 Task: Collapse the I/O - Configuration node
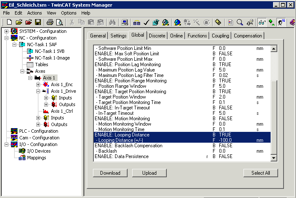pos(6,144)
